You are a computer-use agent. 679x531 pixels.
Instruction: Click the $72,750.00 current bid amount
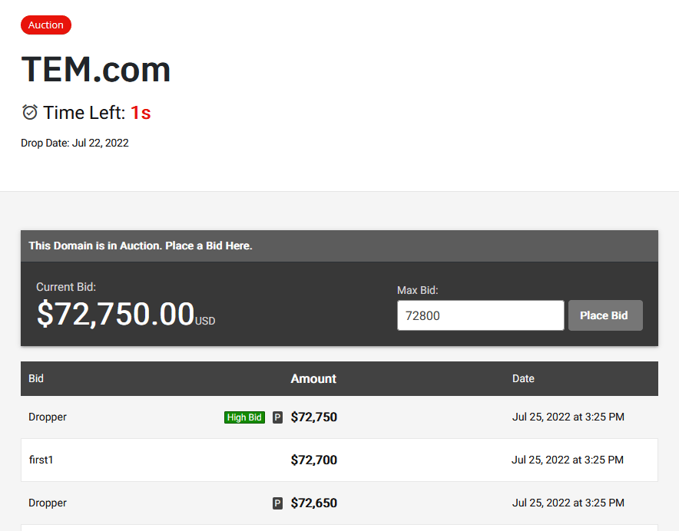coord(116,314)
